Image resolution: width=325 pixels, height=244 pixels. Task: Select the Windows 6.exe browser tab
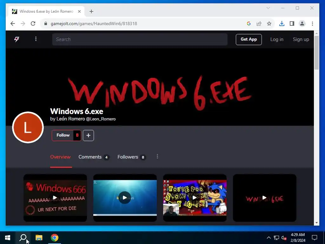tap(46, 11)
